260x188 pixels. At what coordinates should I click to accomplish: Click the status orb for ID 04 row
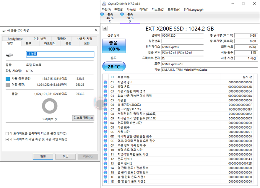(x=105, y=96)
